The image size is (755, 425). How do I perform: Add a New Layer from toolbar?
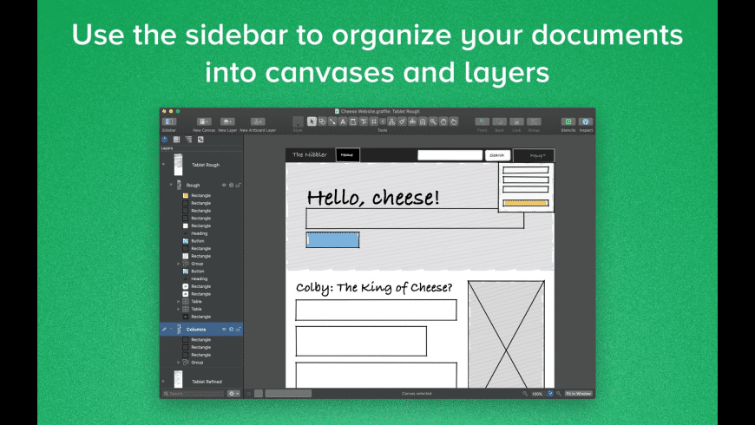coord(226,122)
